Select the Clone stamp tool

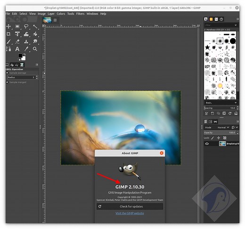point(26,41)
